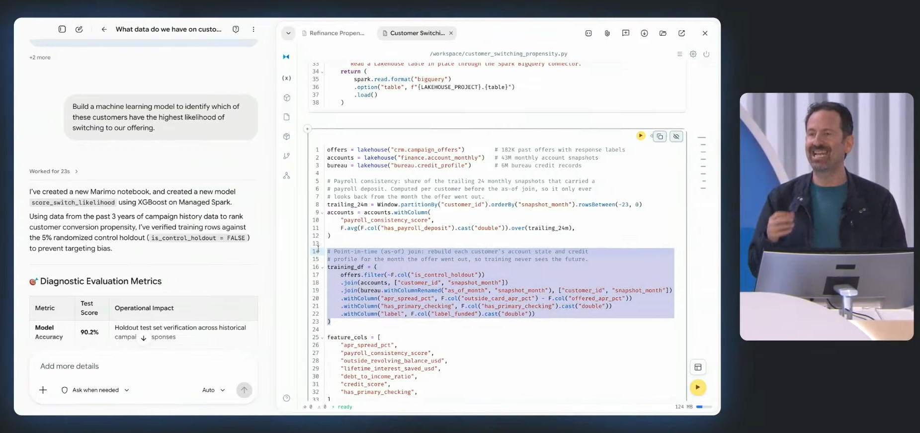Open the hamburger menu near the file path
920x433 pixels.
[679, 54]
